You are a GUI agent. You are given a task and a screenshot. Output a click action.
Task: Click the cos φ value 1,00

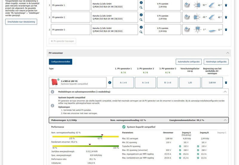190,83
